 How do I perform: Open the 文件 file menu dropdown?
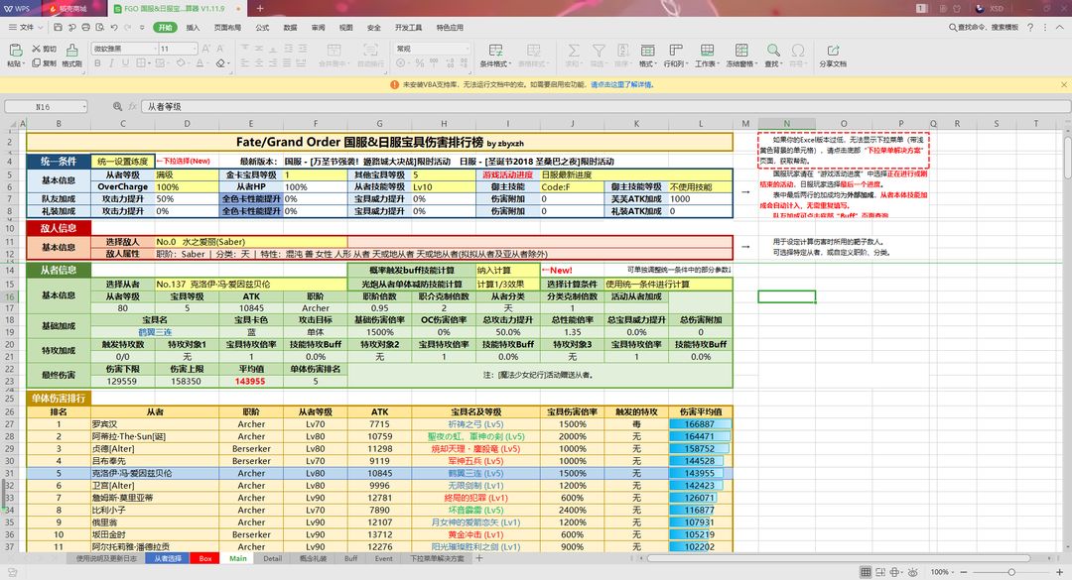point(26,28)
